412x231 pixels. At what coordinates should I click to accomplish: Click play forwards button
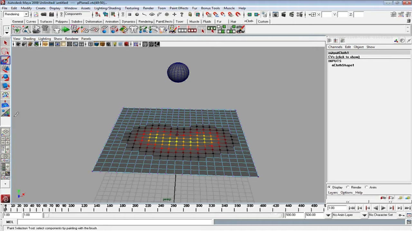coord(383,208)
